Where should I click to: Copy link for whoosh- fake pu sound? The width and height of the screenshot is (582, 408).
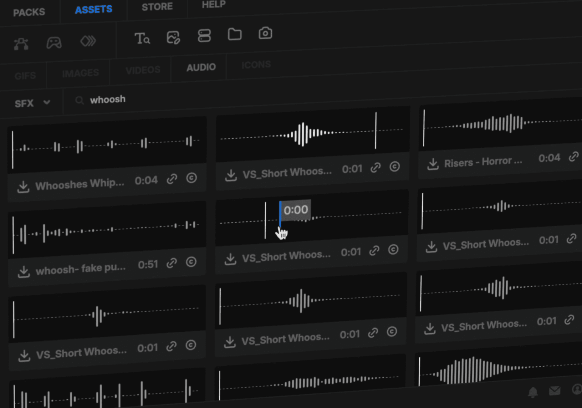tap(171, 263)
